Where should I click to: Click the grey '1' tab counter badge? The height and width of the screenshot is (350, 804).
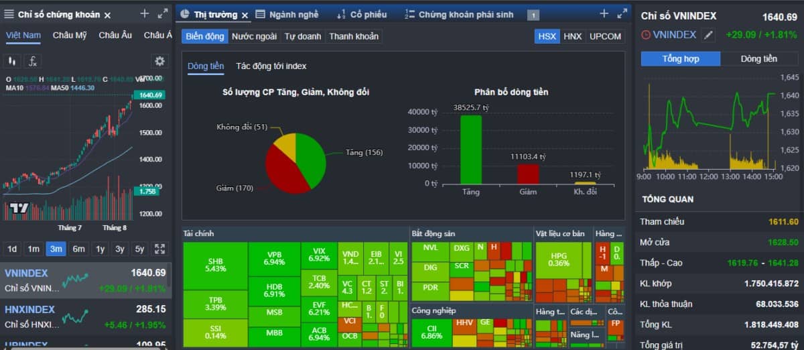[x=533, y=15]
